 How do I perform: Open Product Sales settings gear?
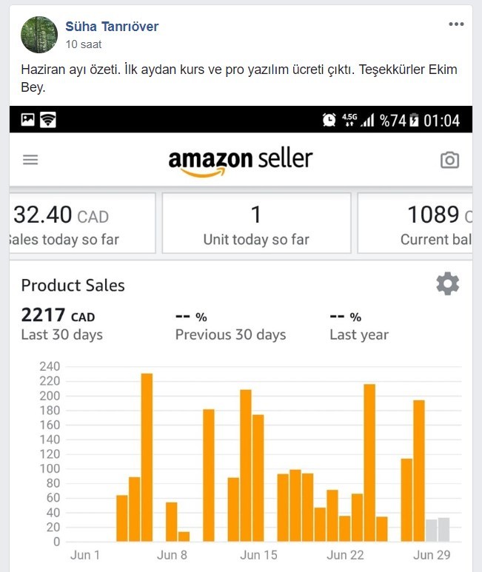[448, 283]
